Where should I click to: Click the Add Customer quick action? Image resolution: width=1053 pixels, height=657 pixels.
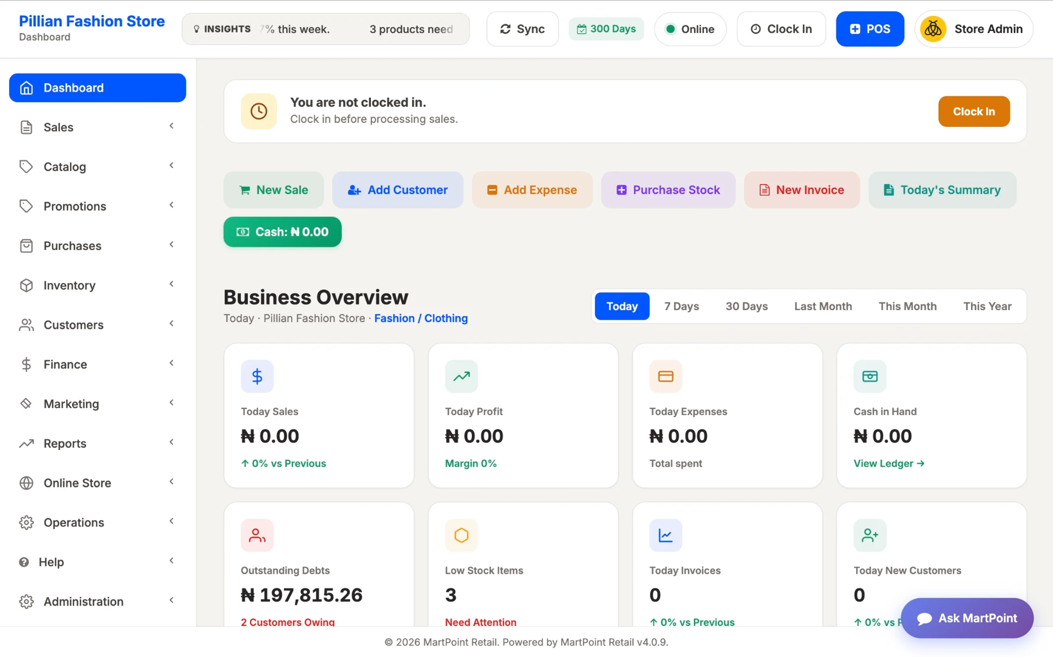pos(398,190)
